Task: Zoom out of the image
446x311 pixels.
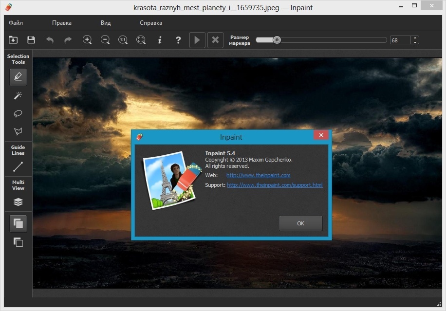Action: (105, 40)
